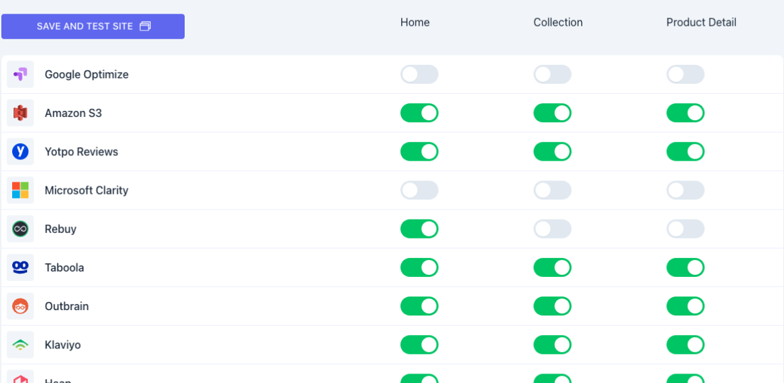This screenshot has height=383, width=784.
Task: Switch off Klaviyo for Product Detail
Action: pos(685,344)
